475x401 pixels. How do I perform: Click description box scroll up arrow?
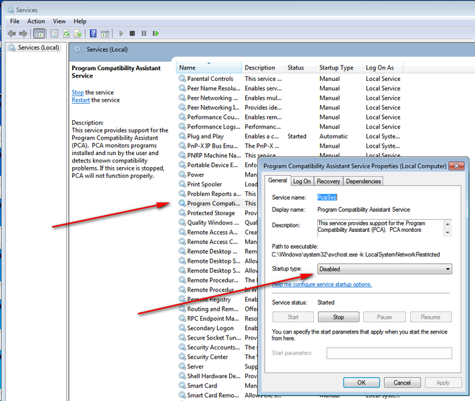pyautogui.click(x=448, y=224)
